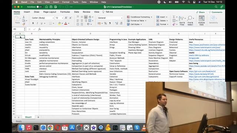237x133 pixels.
Task: Toggle align text right
Action: (x=86, y=21)
